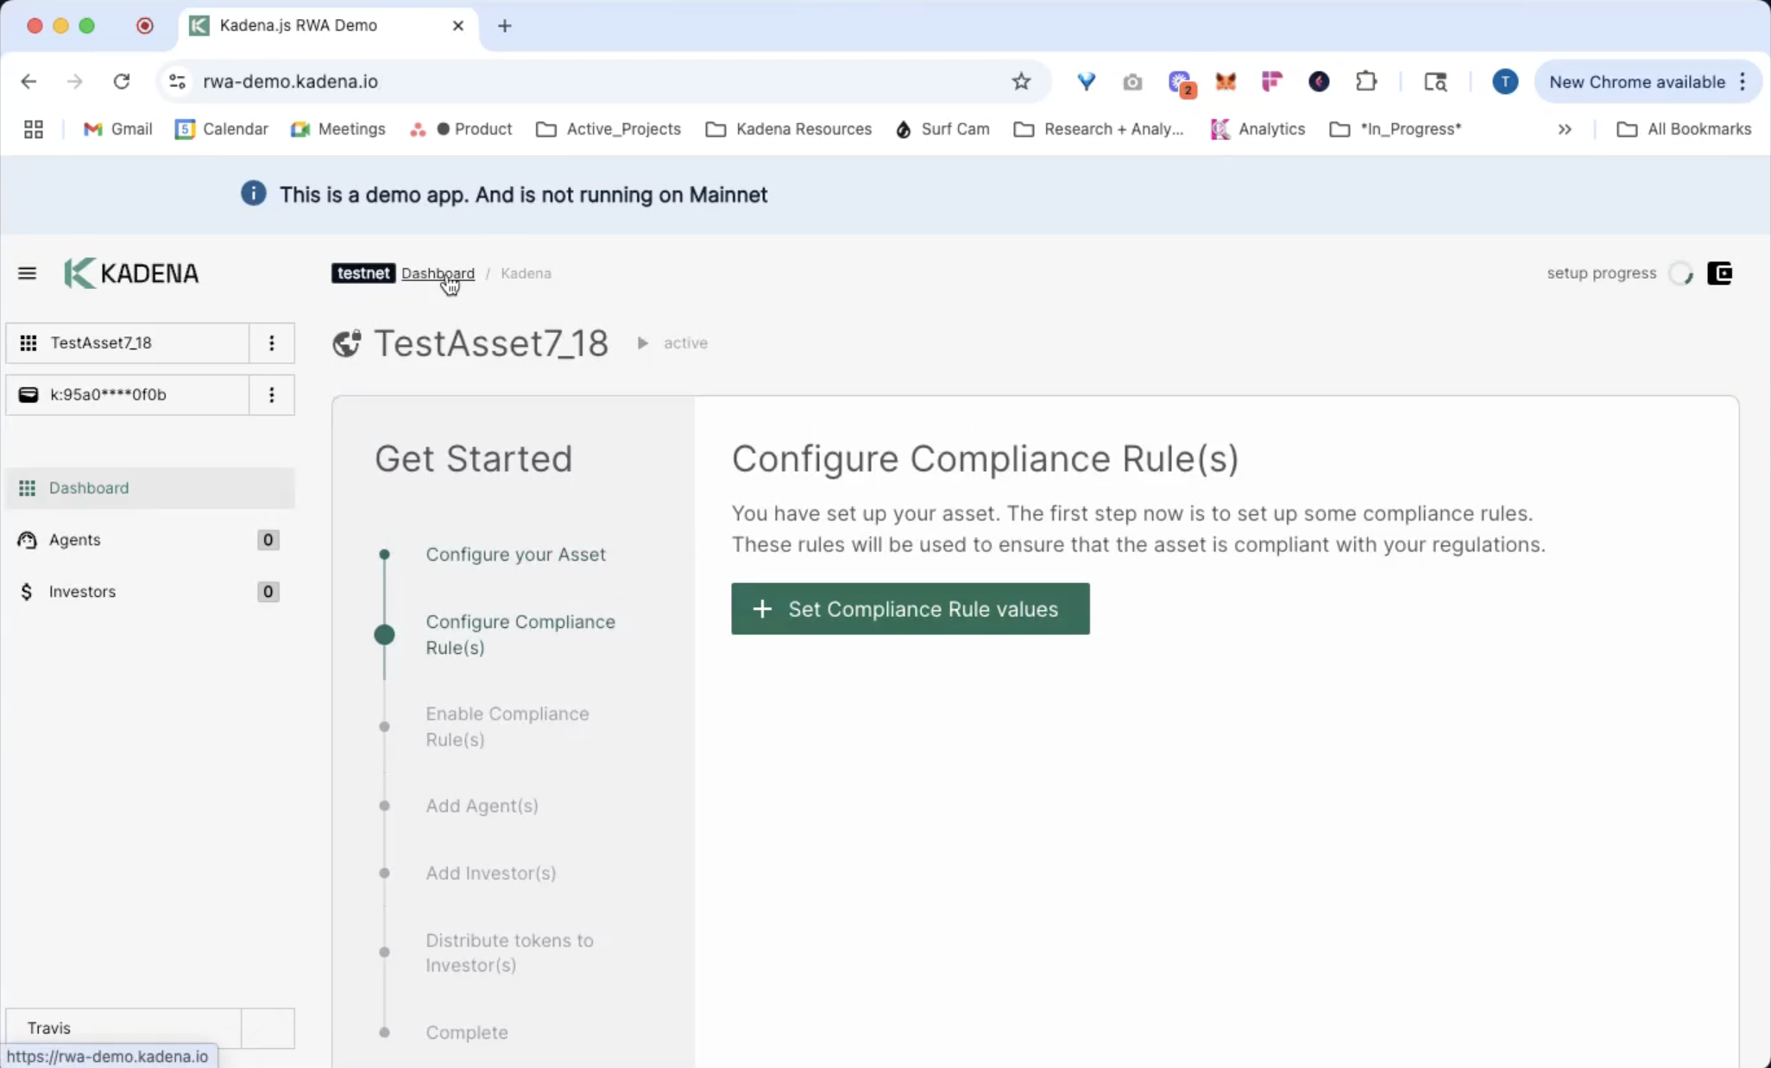Viewport: 1771px width, 1068px height.
Task: Open Agents section in sidebar
Action: [75, 540]
